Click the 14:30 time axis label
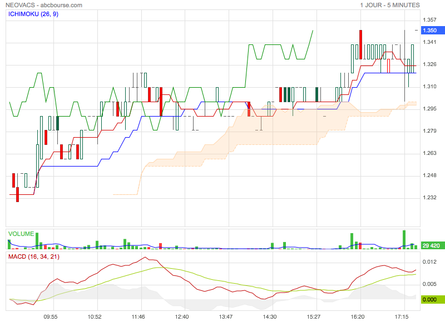 point(270,316)
